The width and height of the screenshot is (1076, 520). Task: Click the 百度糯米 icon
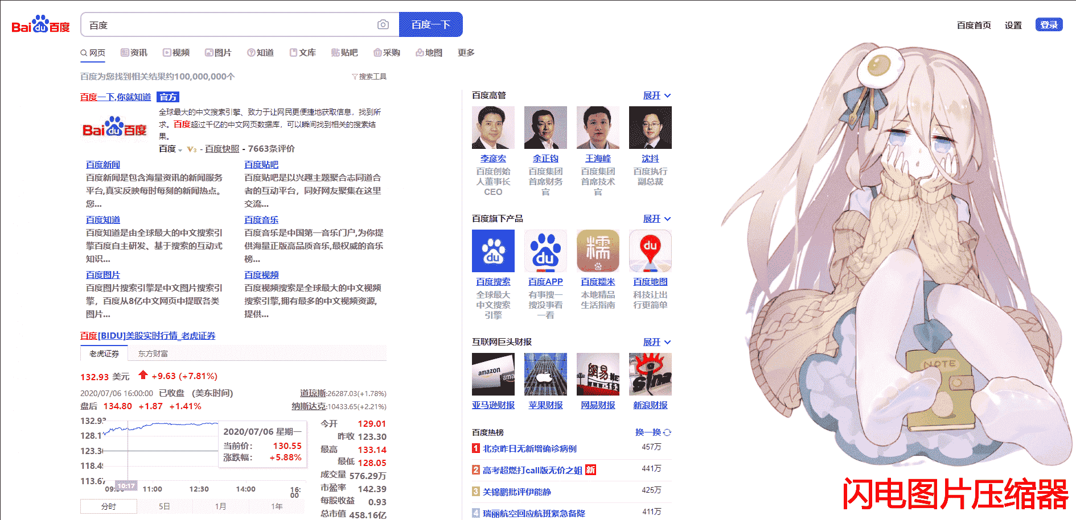[598, 251]
